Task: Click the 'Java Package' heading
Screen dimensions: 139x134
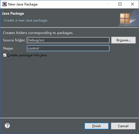Action: (13, 14)
